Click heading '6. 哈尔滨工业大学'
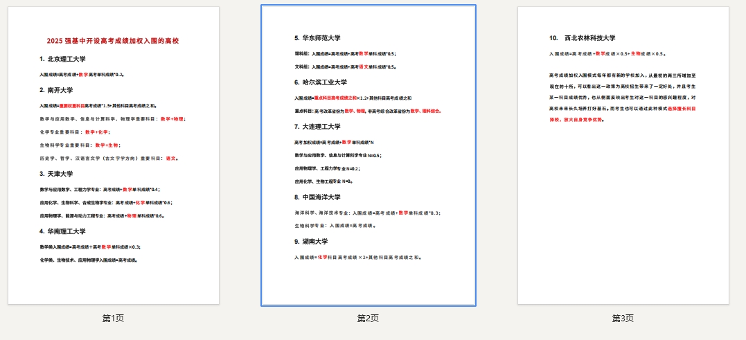Screen dimensions: 746x340 coord(321,82)
